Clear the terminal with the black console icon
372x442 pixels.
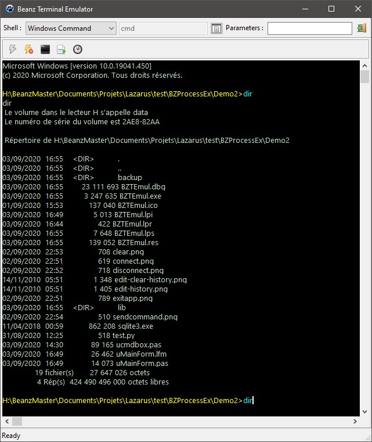(x=45, y=49)
